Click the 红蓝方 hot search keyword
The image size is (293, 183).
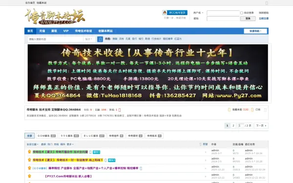(178, 39)
